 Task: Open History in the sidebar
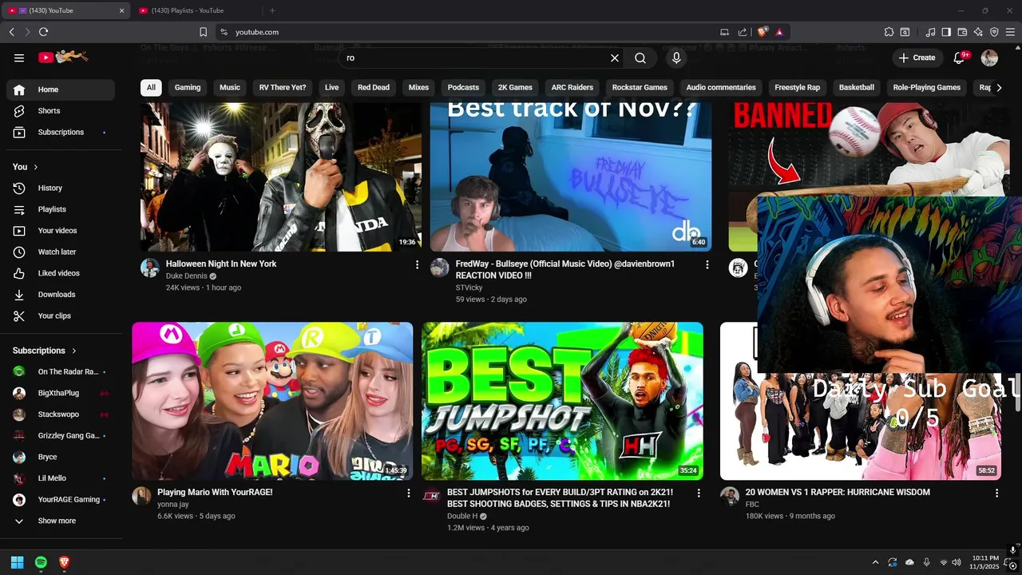coord(61,188)
